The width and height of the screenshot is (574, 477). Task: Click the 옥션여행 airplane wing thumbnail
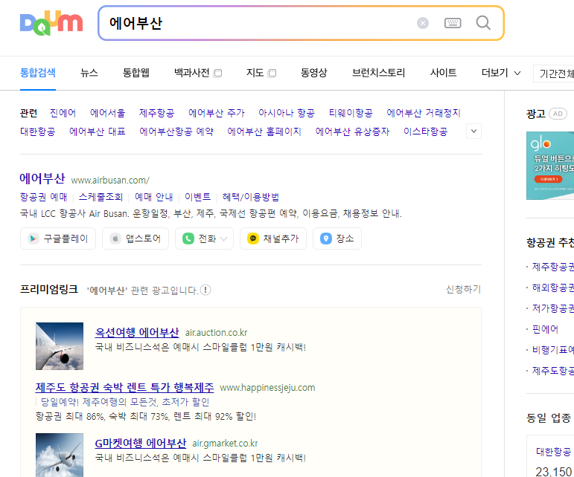(60, 346)
